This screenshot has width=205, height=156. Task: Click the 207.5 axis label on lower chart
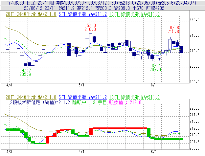tap(194, 142)
